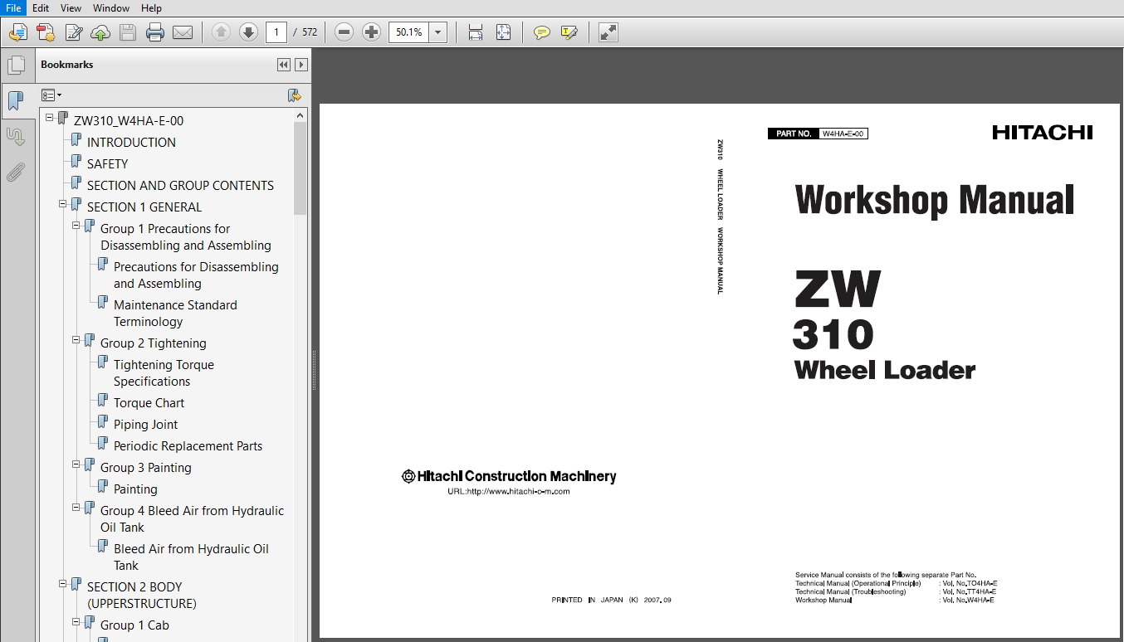Open the Torque Chart bookmark
This screenshot has width=1124, height=642.
tap(149, 403)
